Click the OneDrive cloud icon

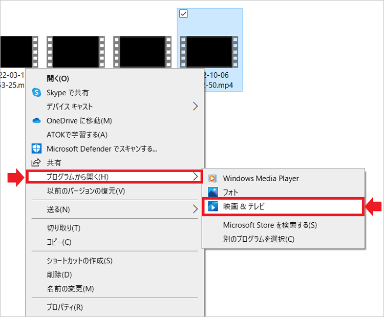pyautogui.click(x=36, y=120)
